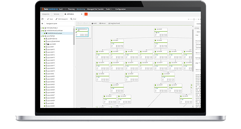Click the rerun arrows icon
This screenshot has width=241, height=129.
click(100, 23)
